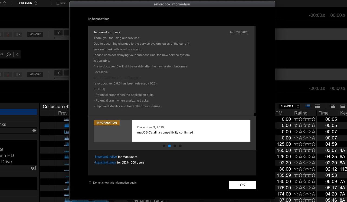Select the highlighted second carousel dot

click(x=169, y=146)
